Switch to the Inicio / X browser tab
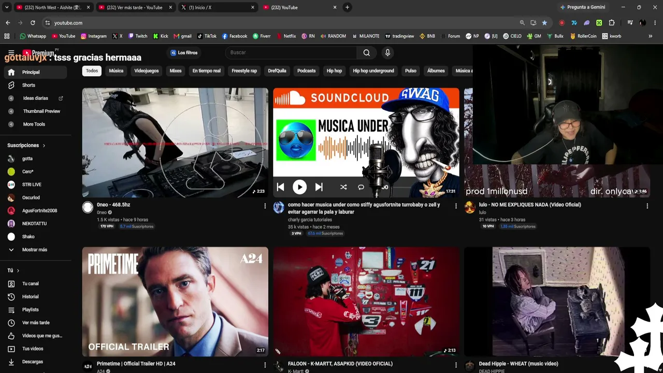Image resolution: width=663 pixels, height=373 pixels. (x=217, y=7)
